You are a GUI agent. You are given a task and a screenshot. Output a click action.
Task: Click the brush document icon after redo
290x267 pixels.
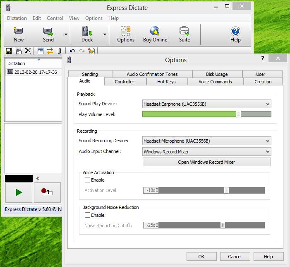[x=91, y=51]
